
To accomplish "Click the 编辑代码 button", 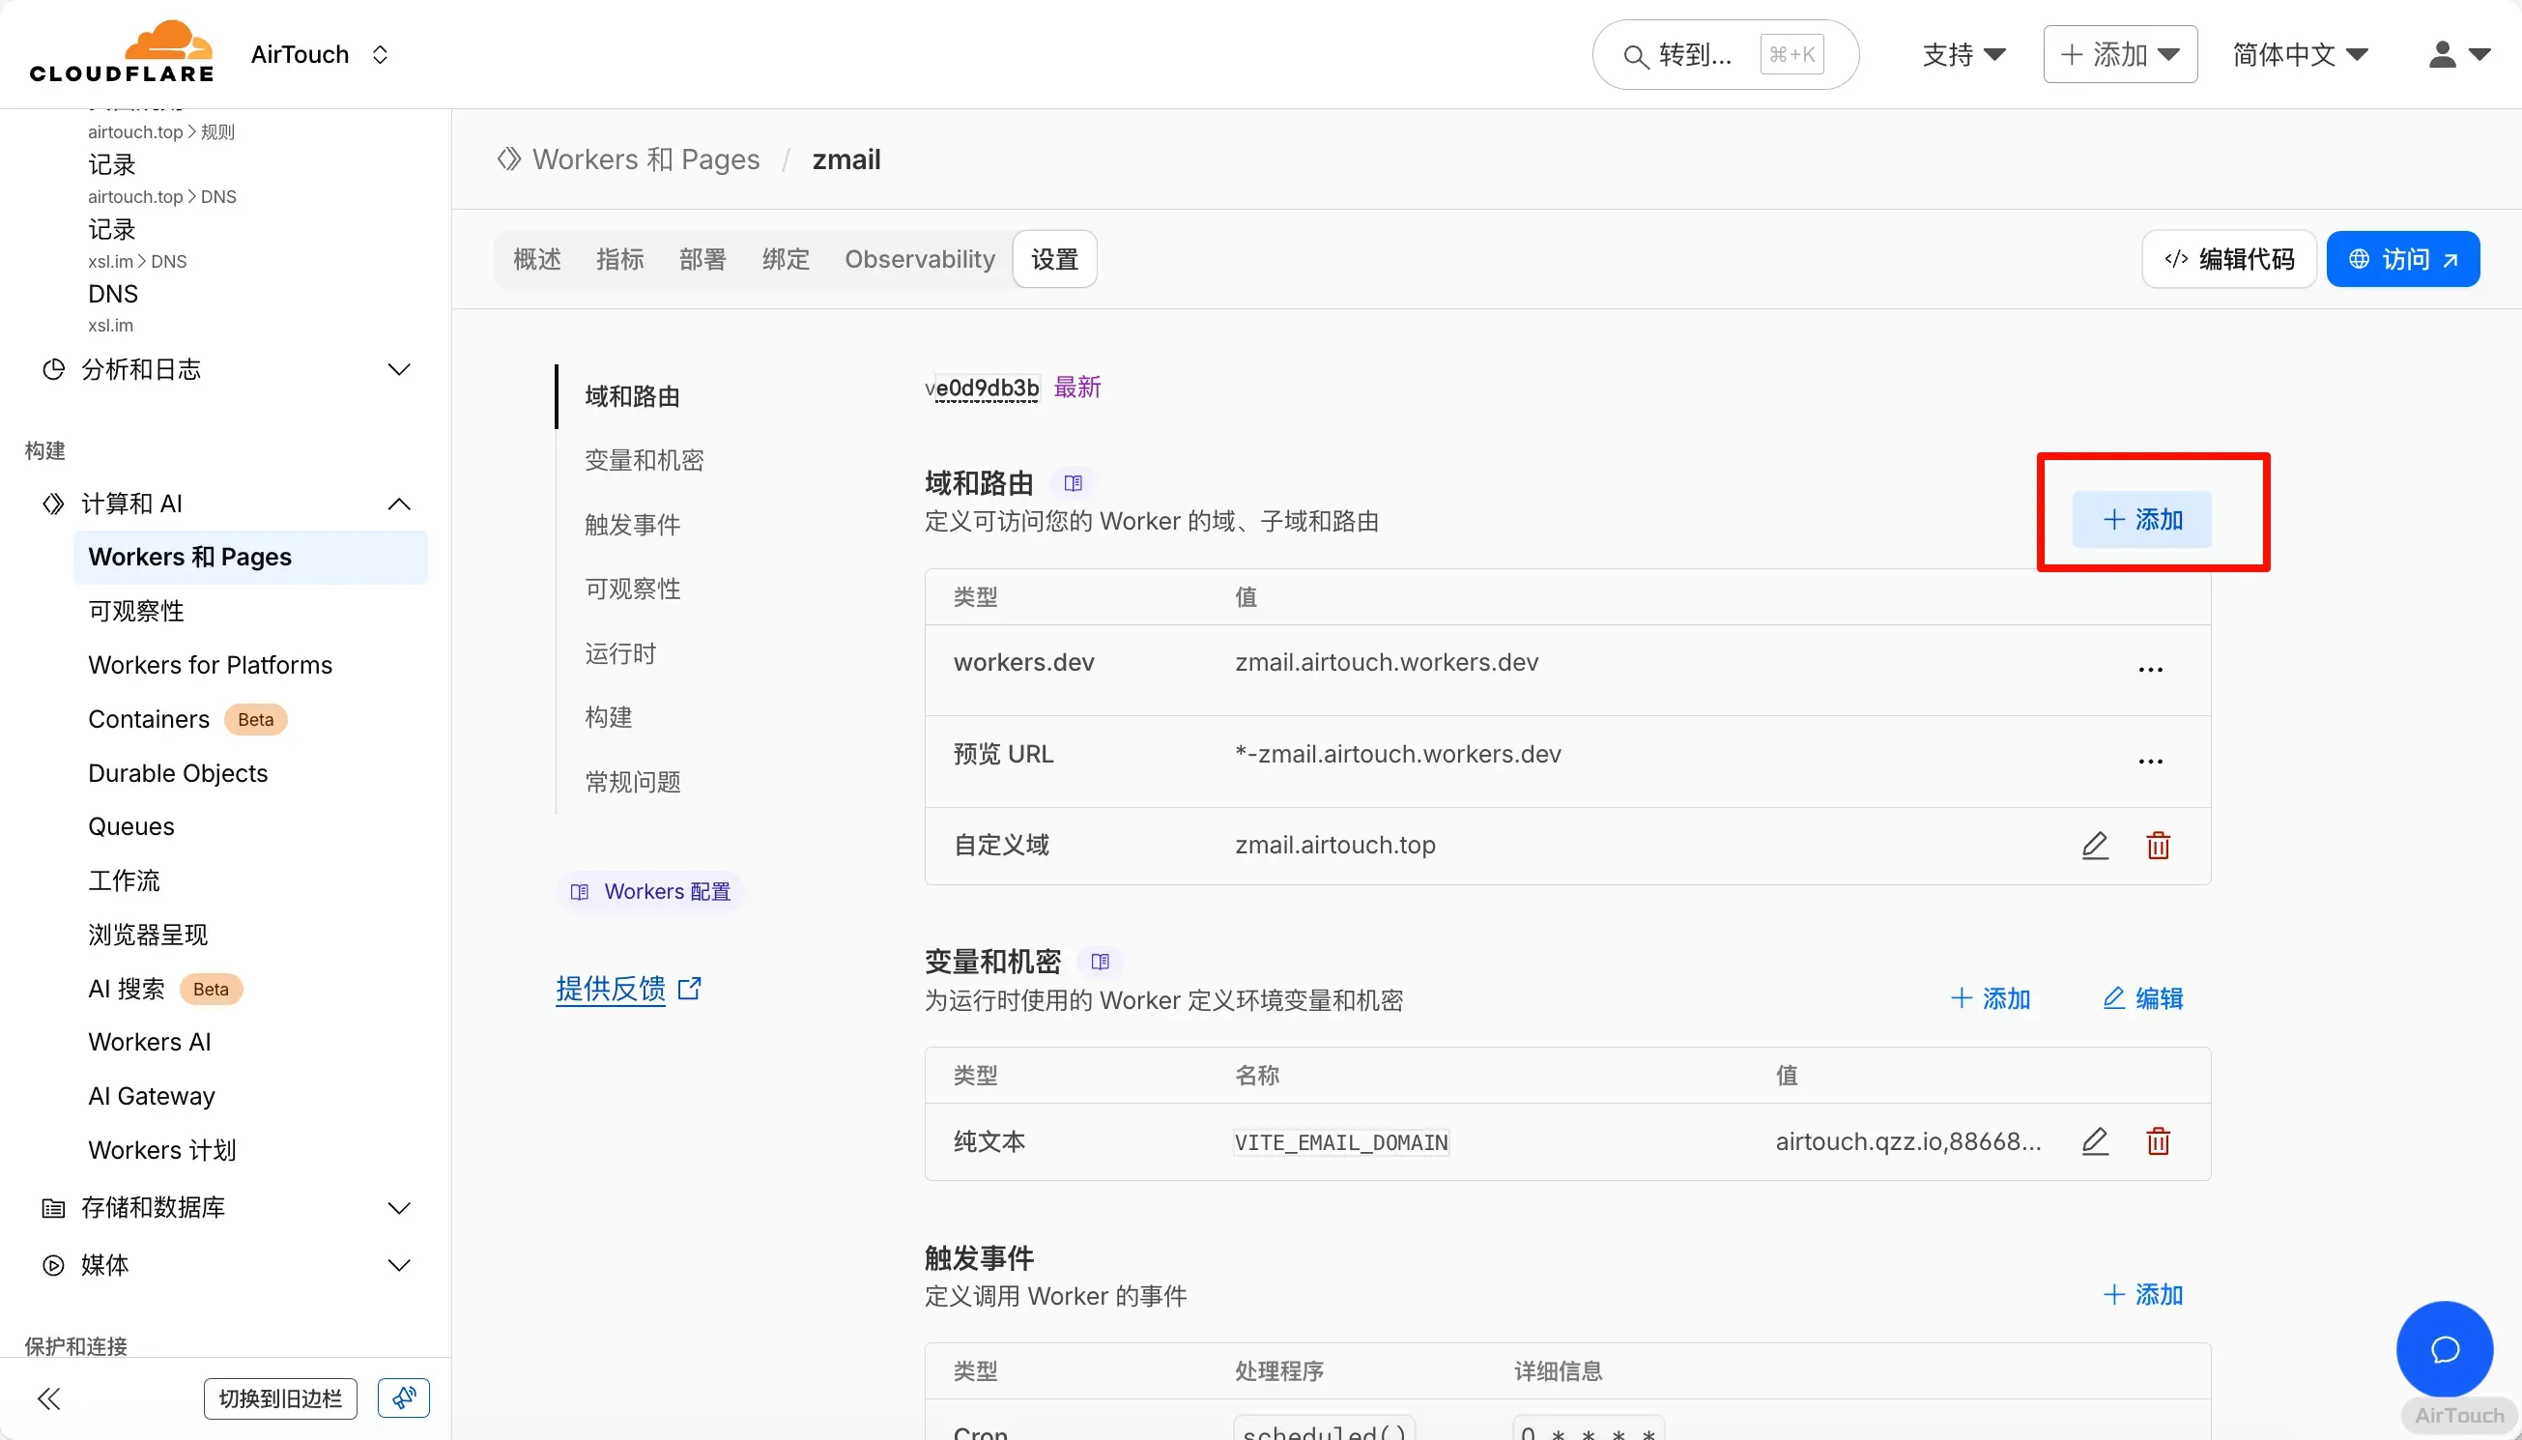I will tap(2228, 259).
